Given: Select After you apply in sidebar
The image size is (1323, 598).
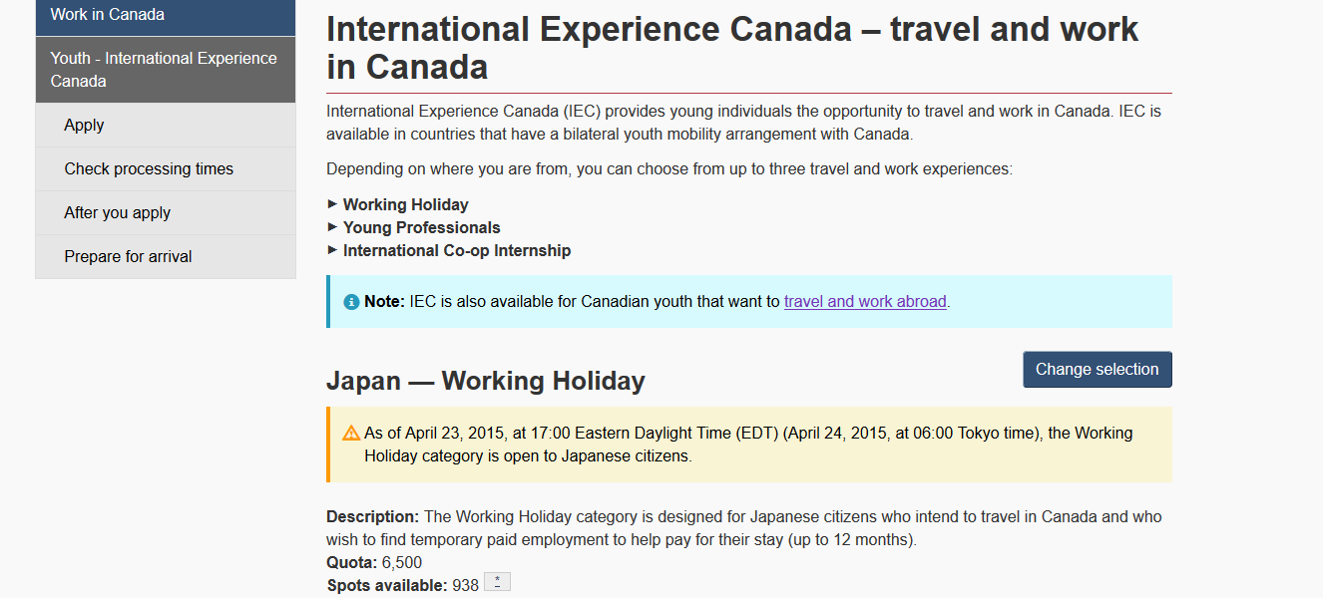Looking at the screenshot, I should pyautogui.click(x=166, y=213).
